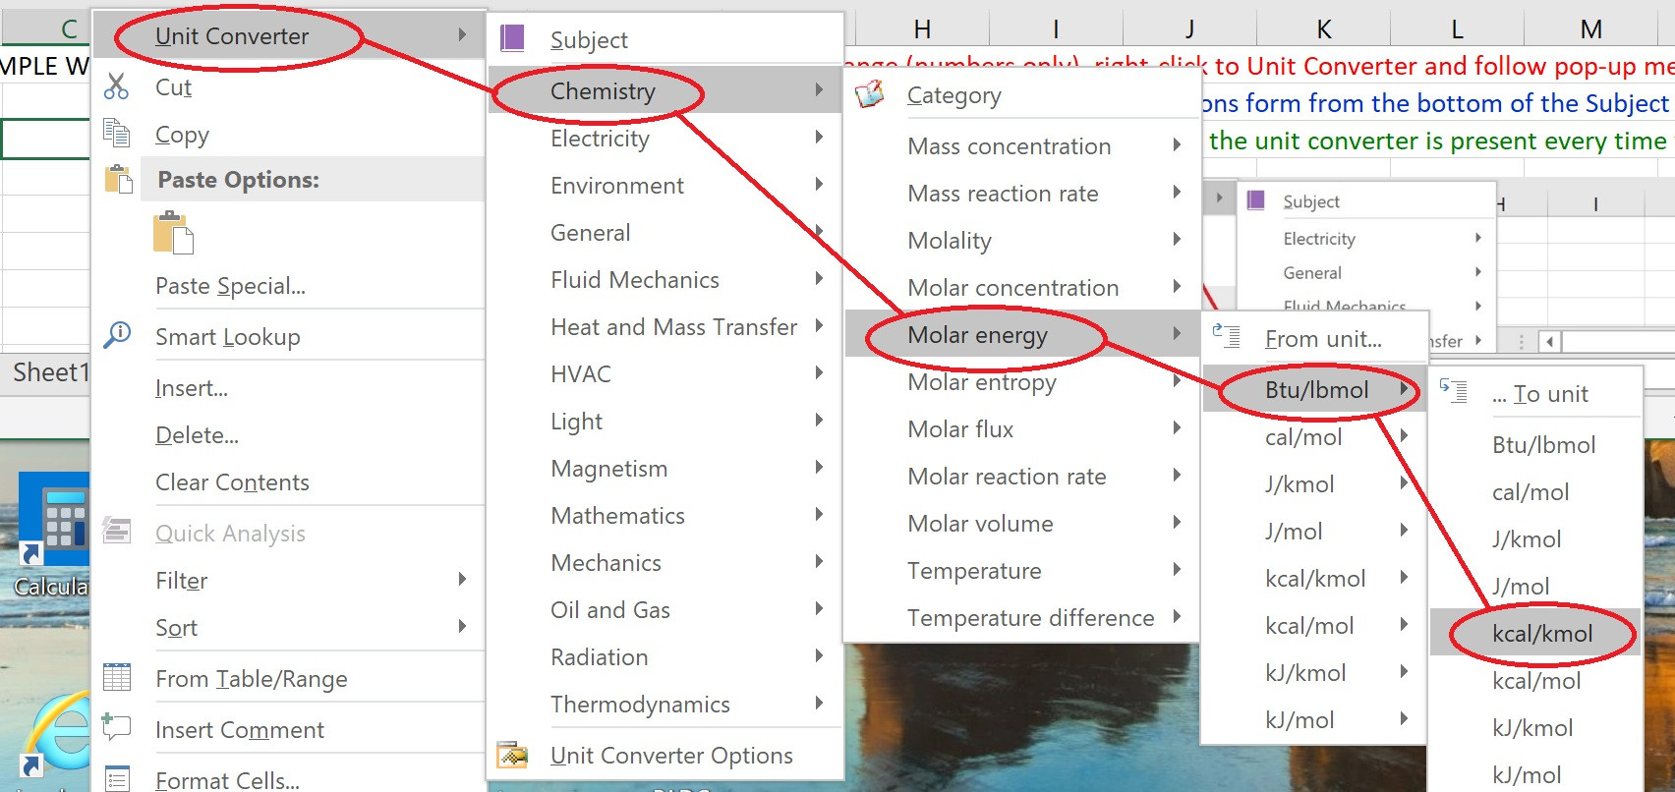Screen dimensions: 1675x792
Task: Expand the Filter submenu arrow
Action: point(462,580)
